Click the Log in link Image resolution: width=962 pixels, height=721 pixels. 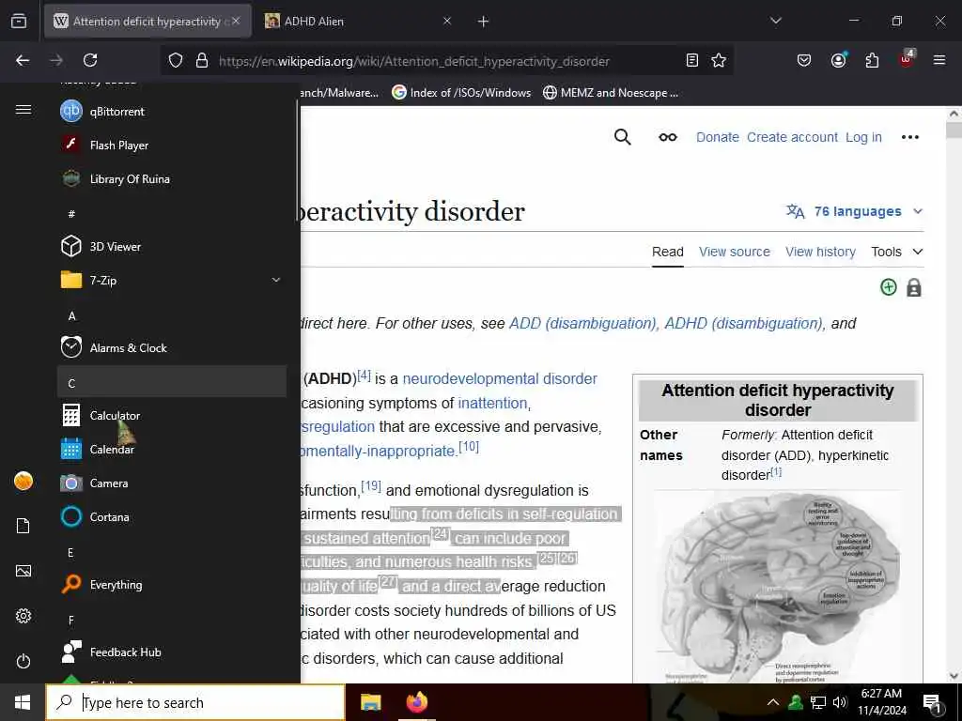[863, 137]
